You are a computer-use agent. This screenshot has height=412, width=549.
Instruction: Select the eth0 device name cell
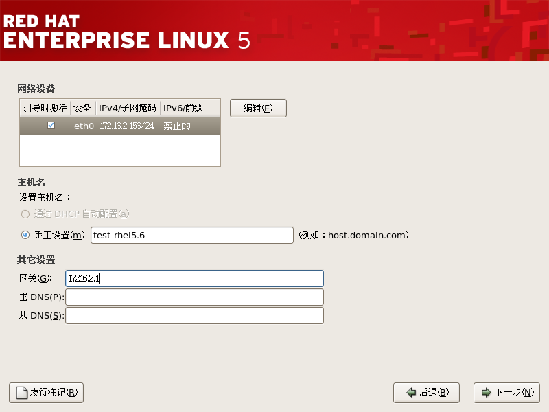coord(84,126)
